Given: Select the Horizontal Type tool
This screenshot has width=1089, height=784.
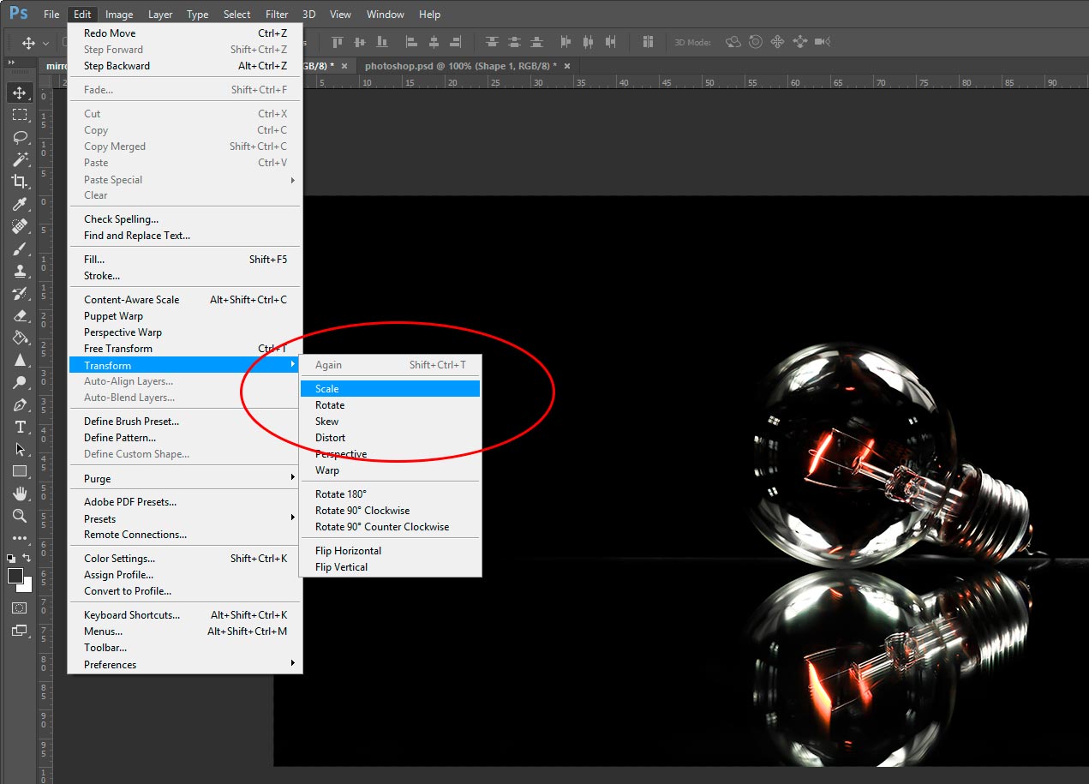Looking at the screenshot, I should pos(20,427).
